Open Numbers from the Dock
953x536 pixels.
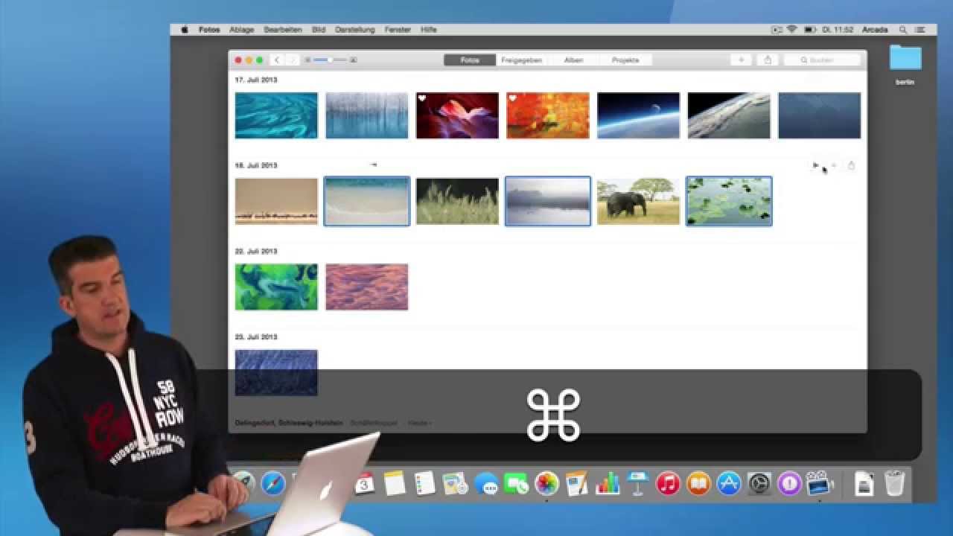point(608,484)
